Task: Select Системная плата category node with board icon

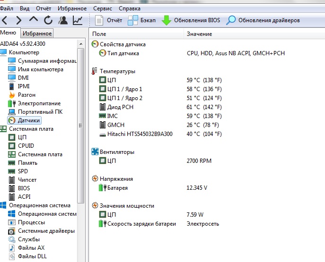Action: tap(27, 129)
